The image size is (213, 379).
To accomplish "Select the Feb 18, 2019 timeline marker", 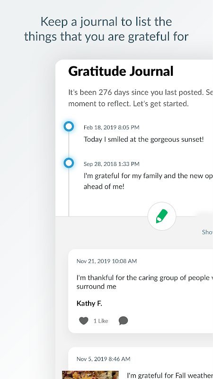I will (69, 126).
